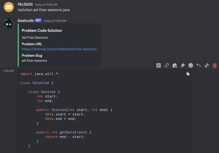Viewport: 219px width, 153px height.
Task: Click the striped diagonal toolbar icon
Action: 207,66
